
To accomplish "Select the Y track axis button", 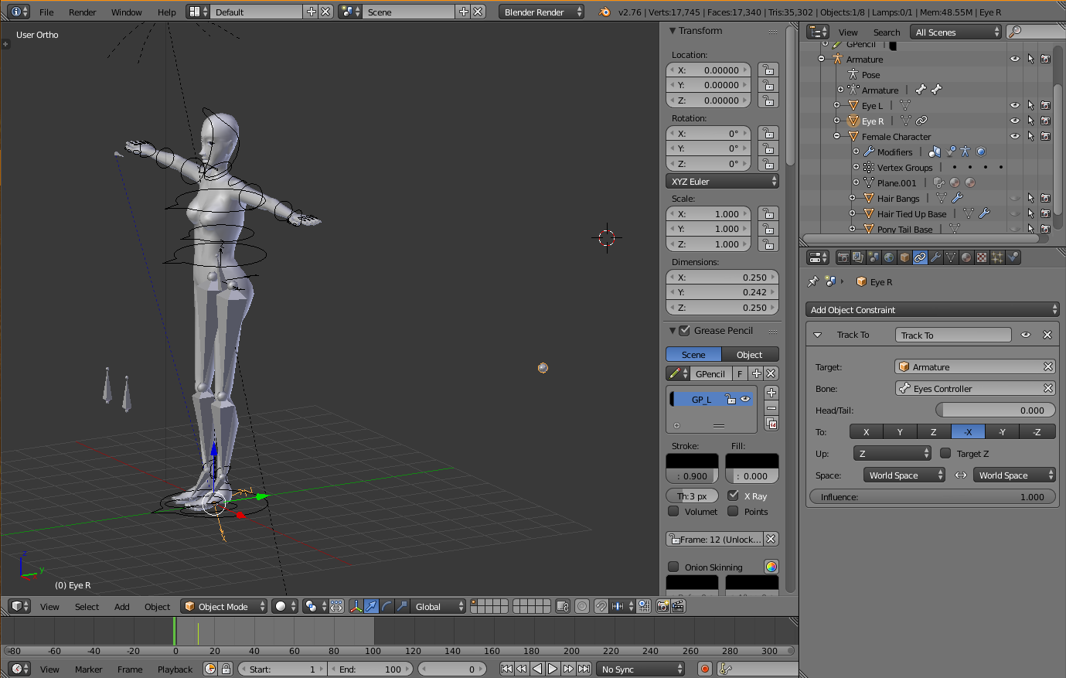I will (x=900, y=432).
